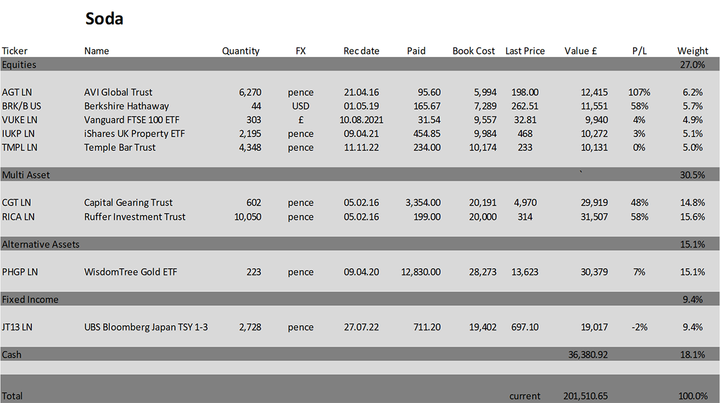Click the Weight column header

pos(692,51)
